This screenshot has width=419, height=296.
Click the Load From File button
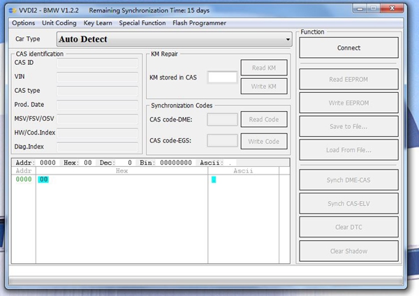pyautogui.click(x=348, y=150)
